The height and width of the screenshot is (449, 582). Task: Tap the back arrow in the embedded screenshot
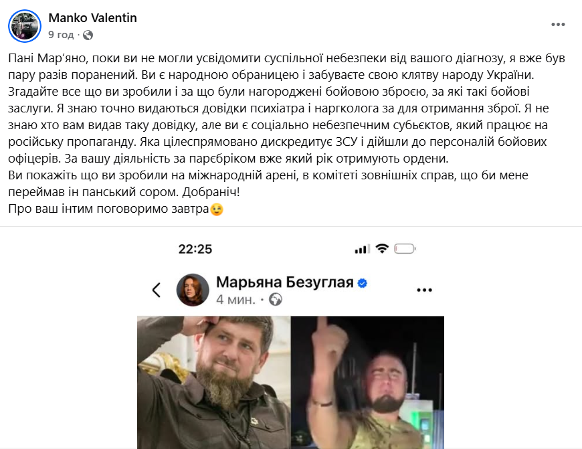tap(157, 290)
